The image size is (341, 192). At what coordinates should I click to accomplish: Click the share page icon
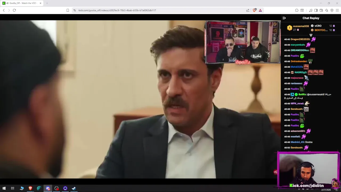248,10
